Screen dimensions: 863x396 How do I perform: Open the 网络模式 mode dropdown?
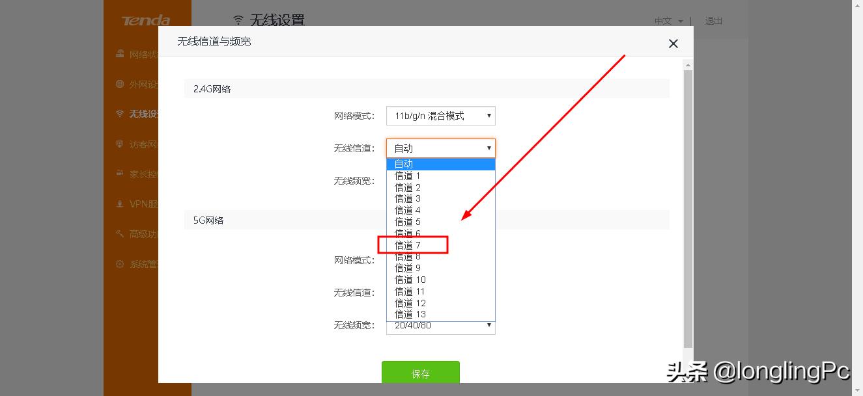(x=440, y=115)
